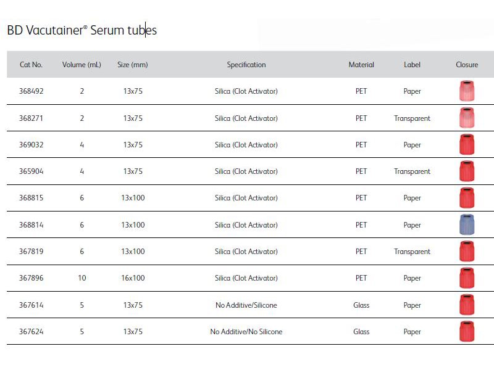Click the red closure cap for 367614
Viewport: 494px width, 370px height.
467,305
